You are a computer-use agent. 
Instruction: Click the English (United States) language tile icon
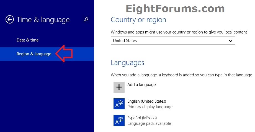(119, 104)
